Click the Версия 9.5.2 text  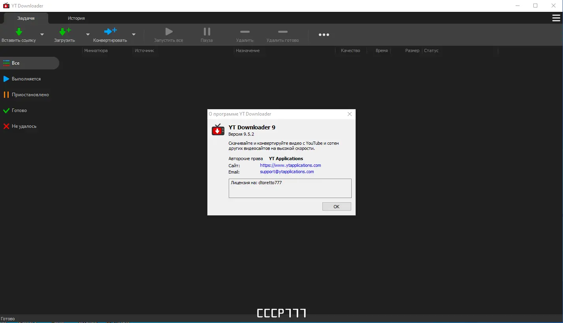[241, 134]
